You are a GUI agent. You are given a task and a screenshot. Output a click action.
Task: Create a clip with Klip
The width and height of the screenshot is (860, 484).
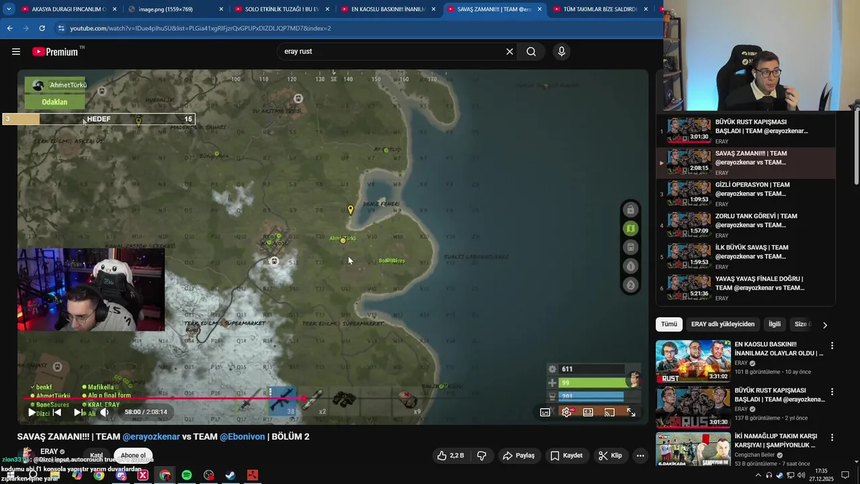[610, 455]
